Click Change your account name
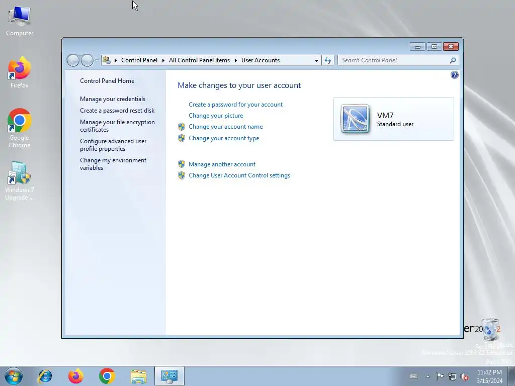 [x=226, y=127]
